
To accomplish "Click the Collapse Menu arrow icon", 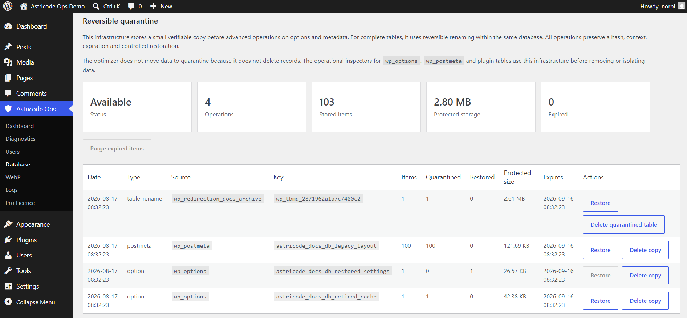I will click(8, 302).
